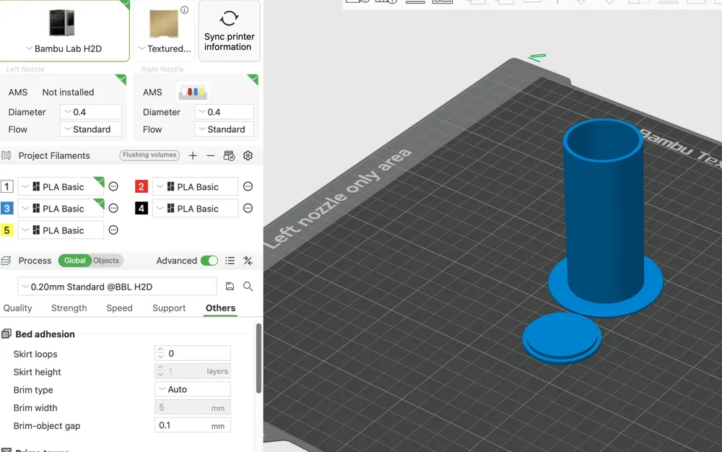
Task: Click the plate info icon above Textured
Action: point(185,9)
